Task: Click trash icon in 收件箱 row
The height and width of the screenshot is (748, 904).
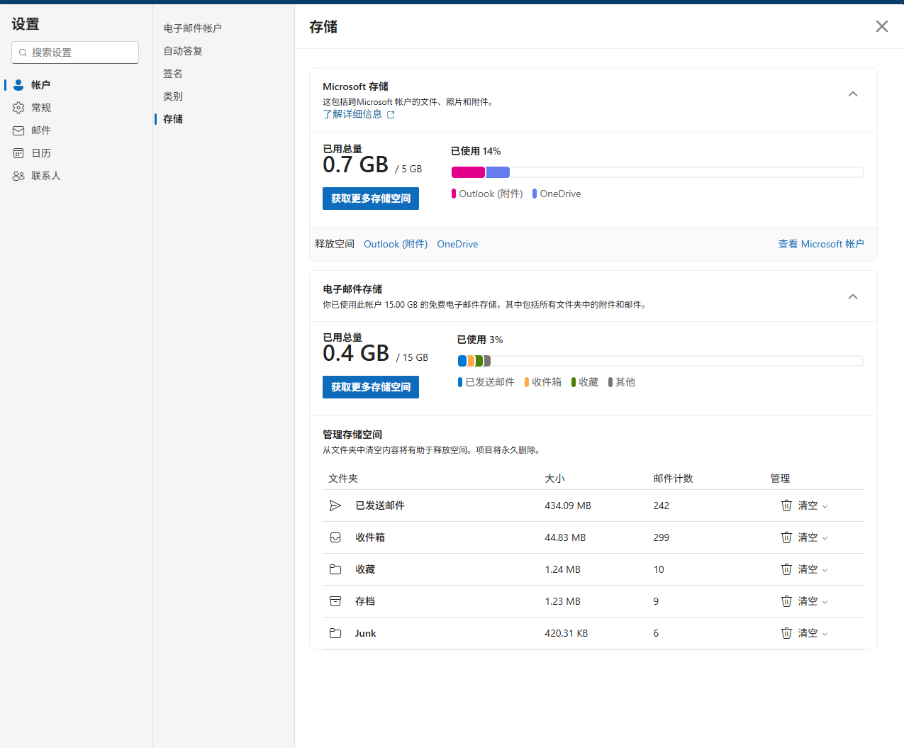Action: click(786, 537)
